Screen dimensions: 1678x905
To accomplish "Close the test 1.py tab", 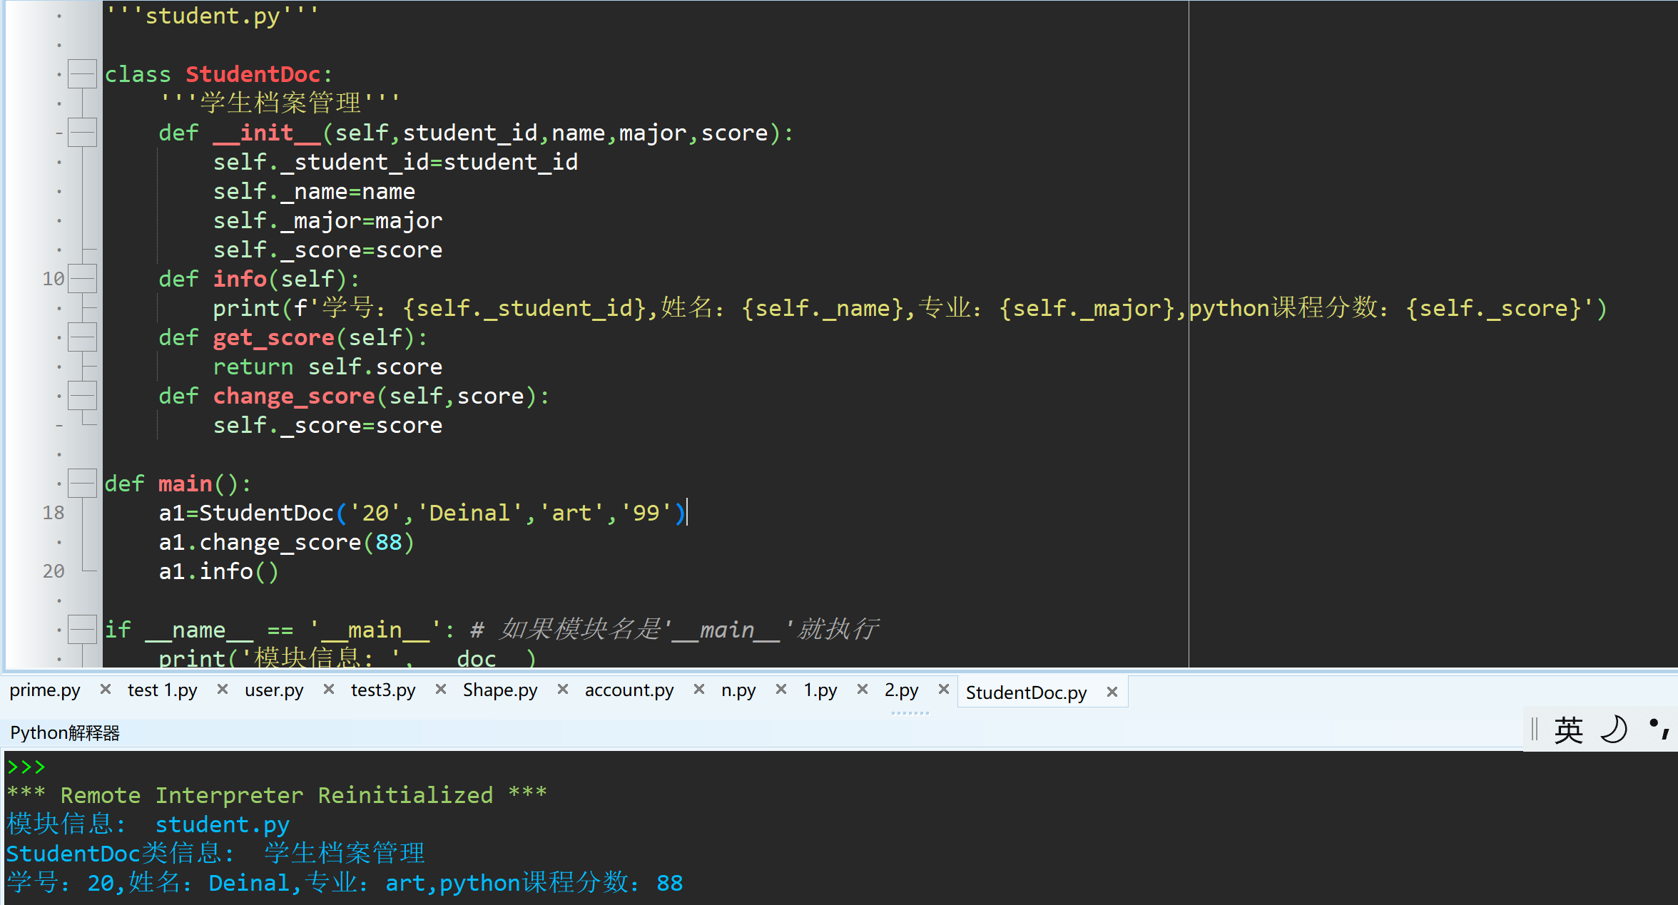I will pos(223,690).
